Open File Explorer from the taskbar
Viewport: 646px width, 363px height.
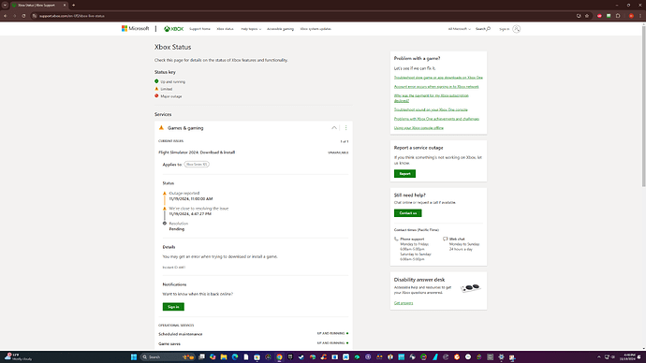[x=224, y=356]
